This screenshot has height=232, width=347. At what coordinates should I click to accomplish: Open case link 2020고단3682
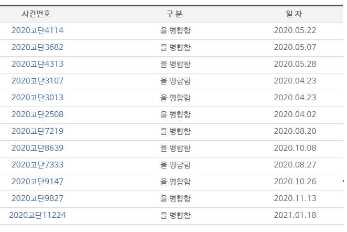(x=37, y=47)
